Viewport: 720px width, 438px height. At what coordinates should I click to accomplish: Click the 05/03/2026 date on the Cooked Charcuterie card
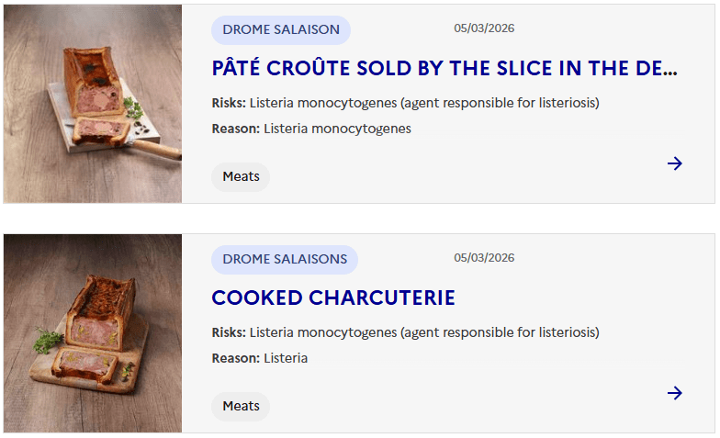point(484,258)
